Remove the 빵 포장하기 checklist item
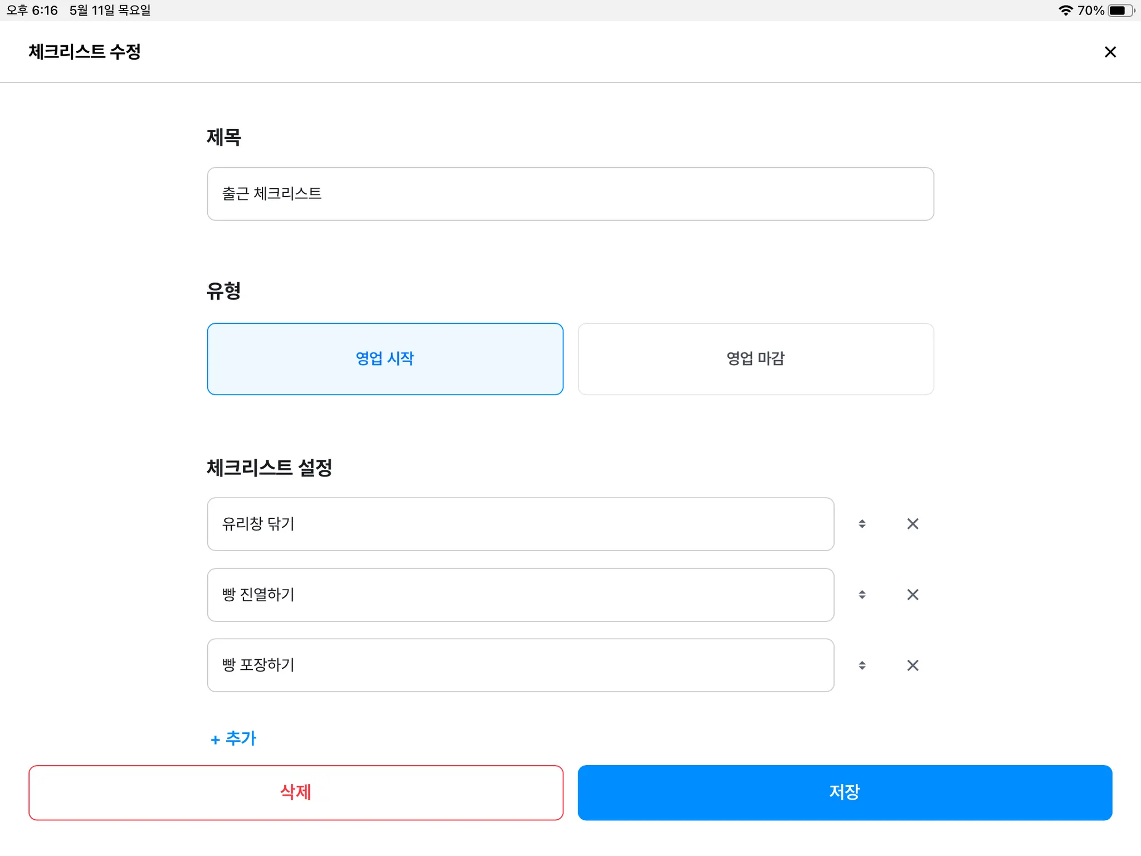 point(913,665)
